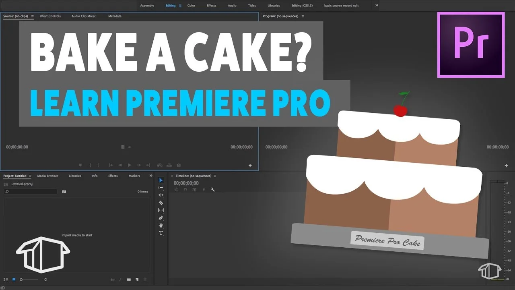Open the Markers tab in Project panel
The height and width of the screenshot is (290, 515).
point(134,176)
